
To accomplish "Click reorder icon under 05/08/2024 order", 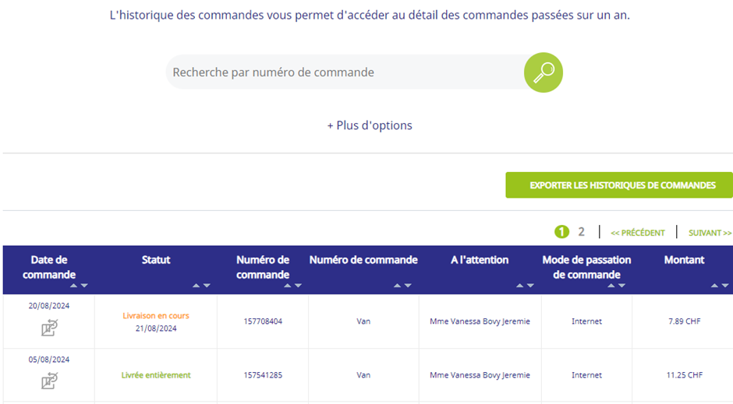I will pyautogui.click(x=49, y=381).
